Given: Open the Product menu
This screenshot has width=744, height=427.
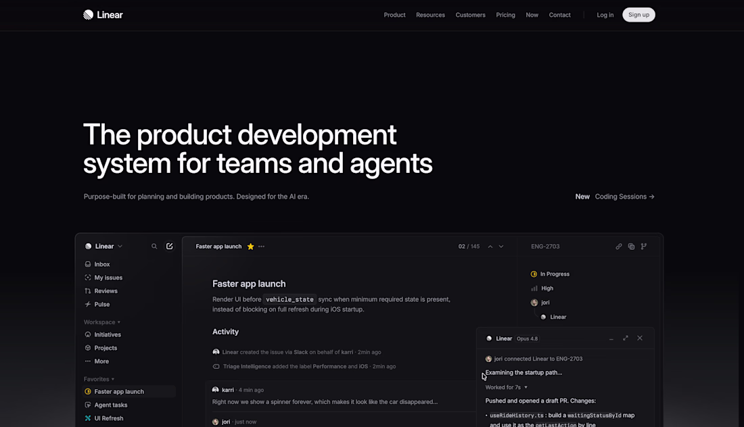Looking at the screenshot, I should pyautogui.click(x=394, y=15).
